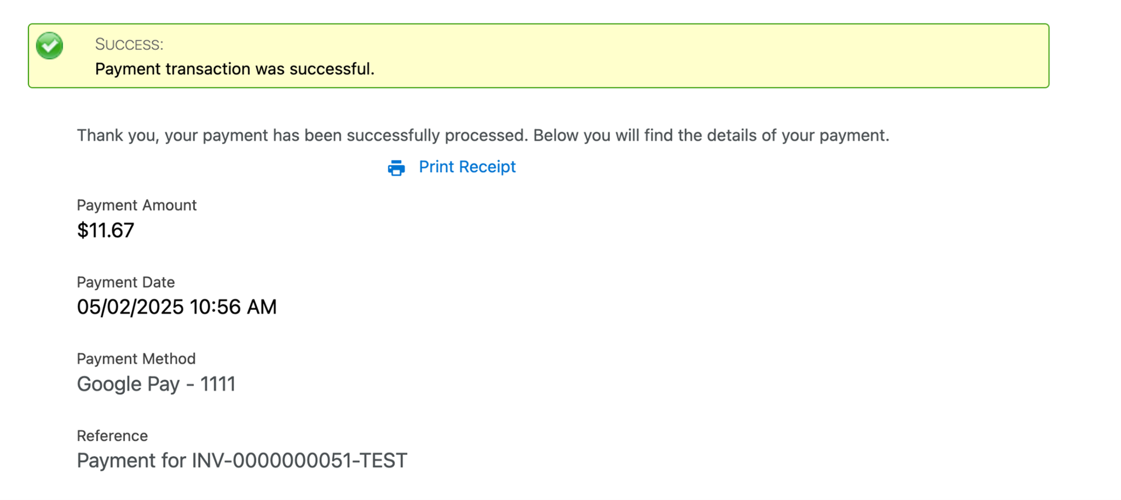The height and width of the screenshot is (500, 1121).
Task: Open the Print Receipt link
Action: [x=467, y=166]
